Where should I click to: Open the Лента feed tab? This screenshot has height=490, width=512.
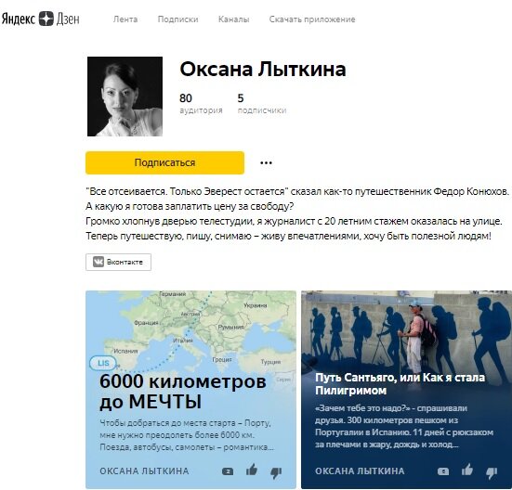point(125,19)
